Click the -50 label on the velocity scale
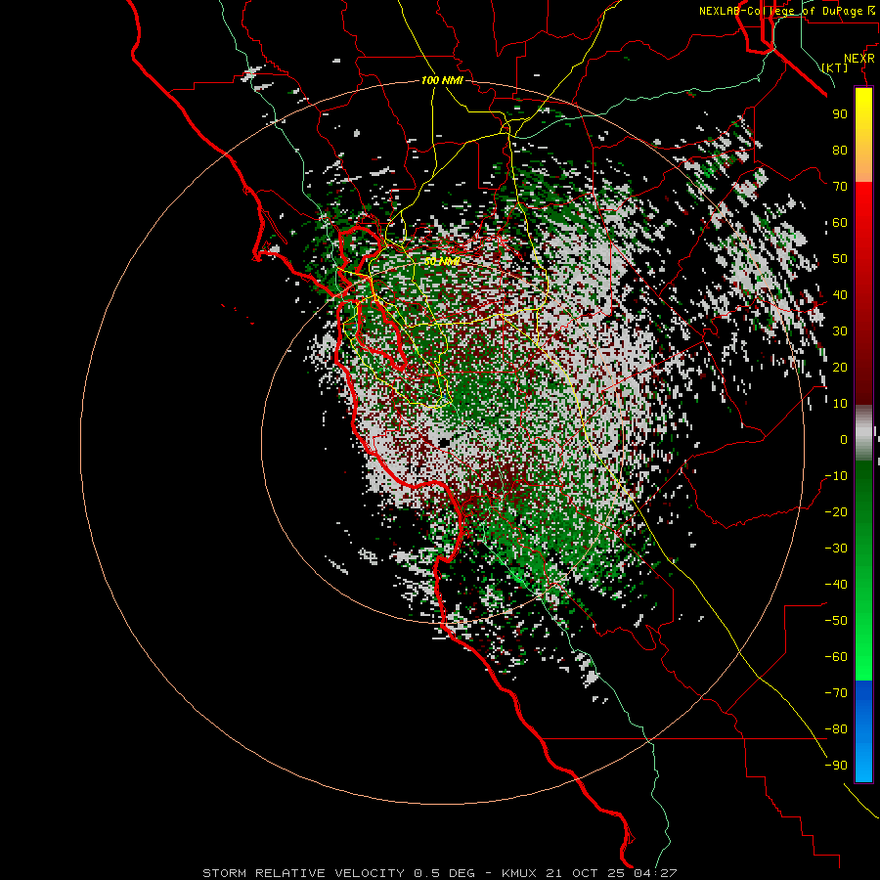 (836, 621)
